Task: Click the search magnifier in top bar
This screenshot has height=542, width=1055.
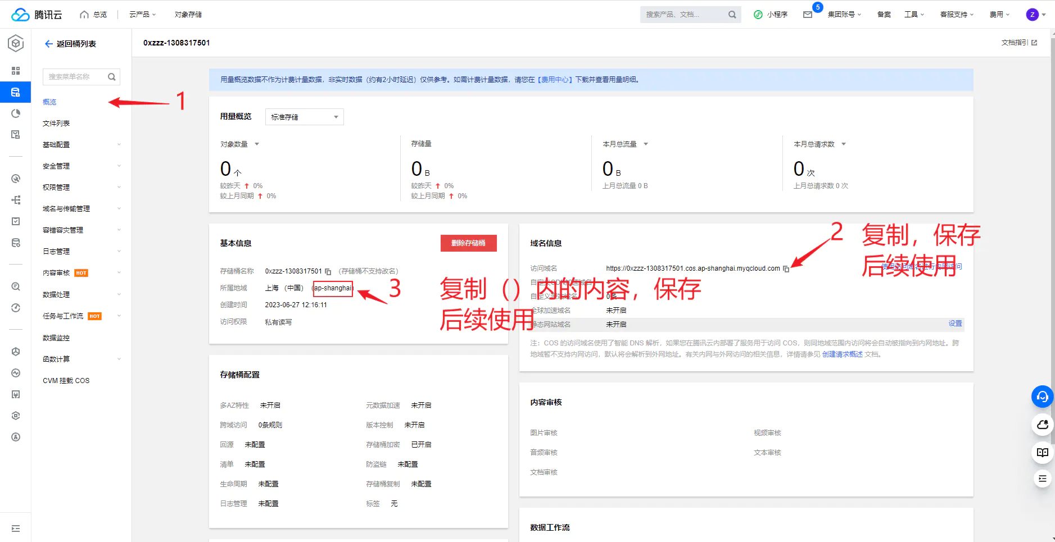Action: pyautogui.click(x=732, y=15)
